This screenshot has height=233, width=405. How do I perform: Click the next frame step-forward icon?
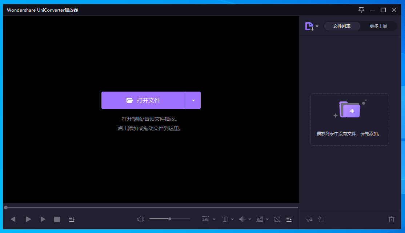point(43,219)
